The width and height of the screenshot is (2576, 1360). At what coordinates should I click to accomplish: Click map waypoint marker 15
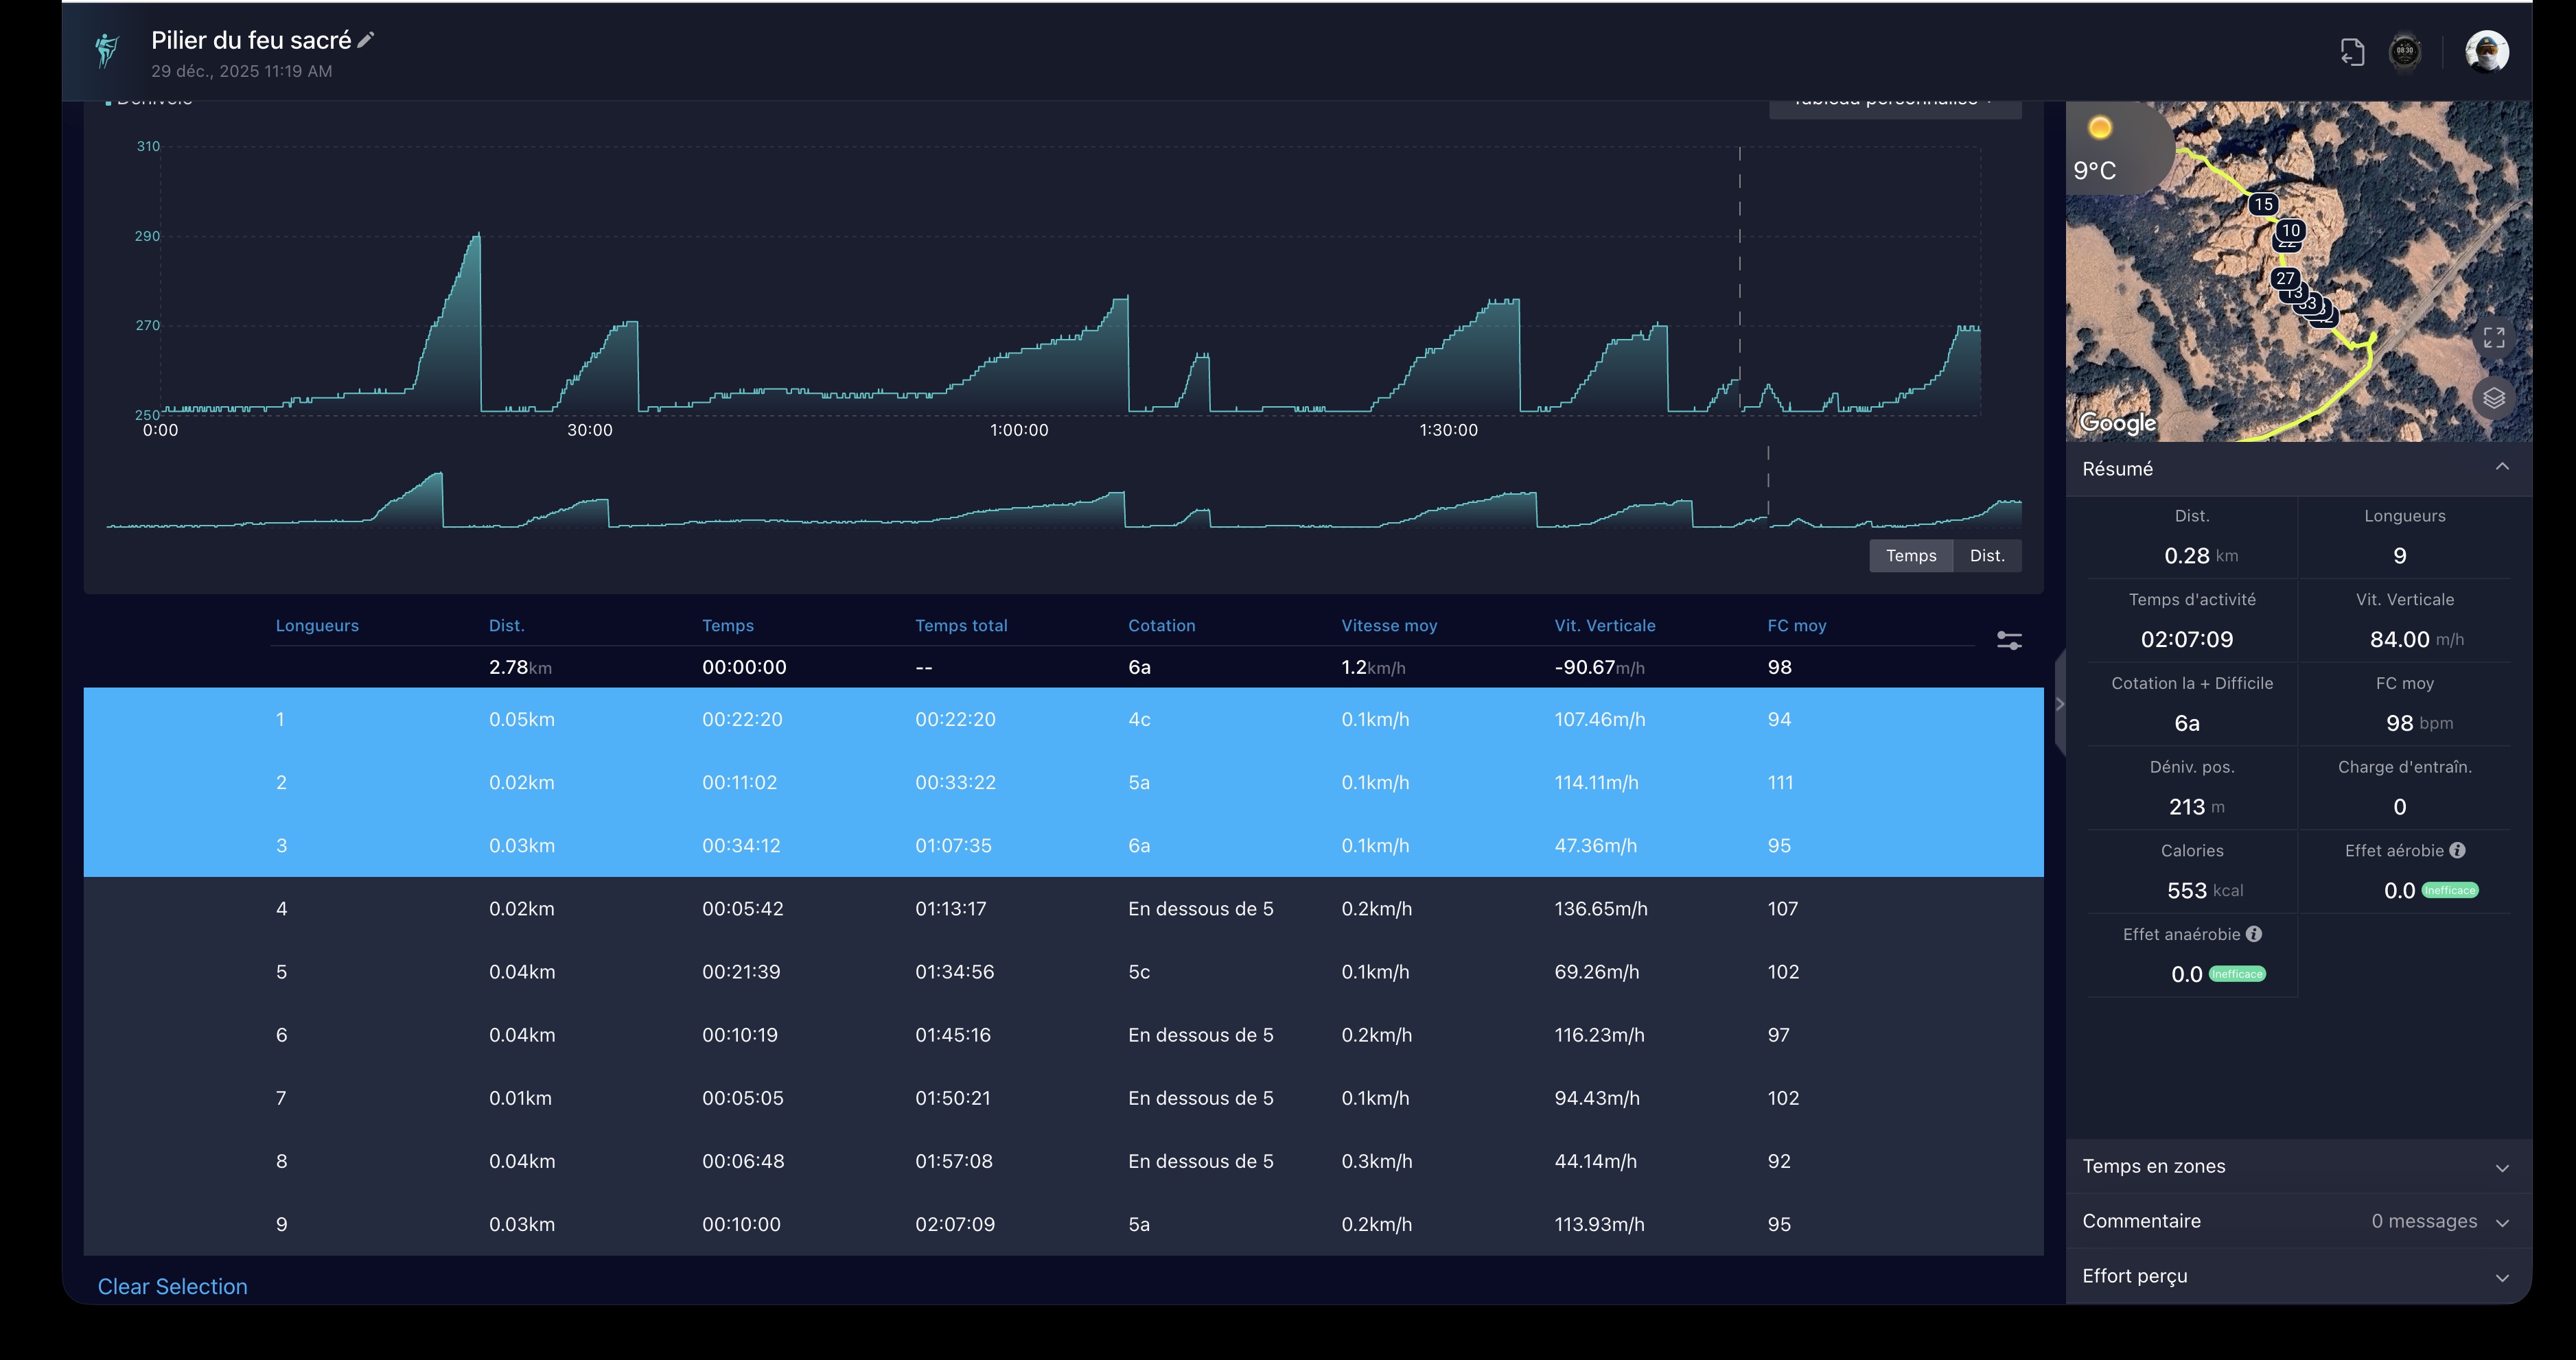click(x=2263, y=204)
